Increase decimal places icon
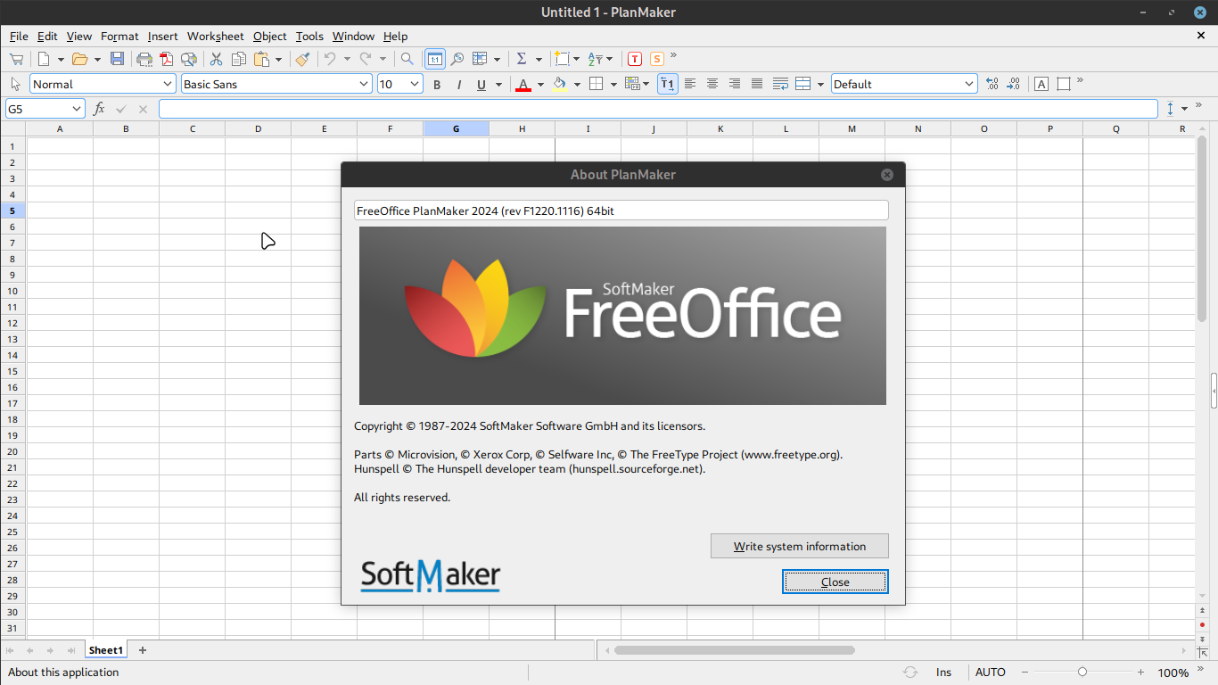Screen dimensions: 1218x685 click(992, 84)
